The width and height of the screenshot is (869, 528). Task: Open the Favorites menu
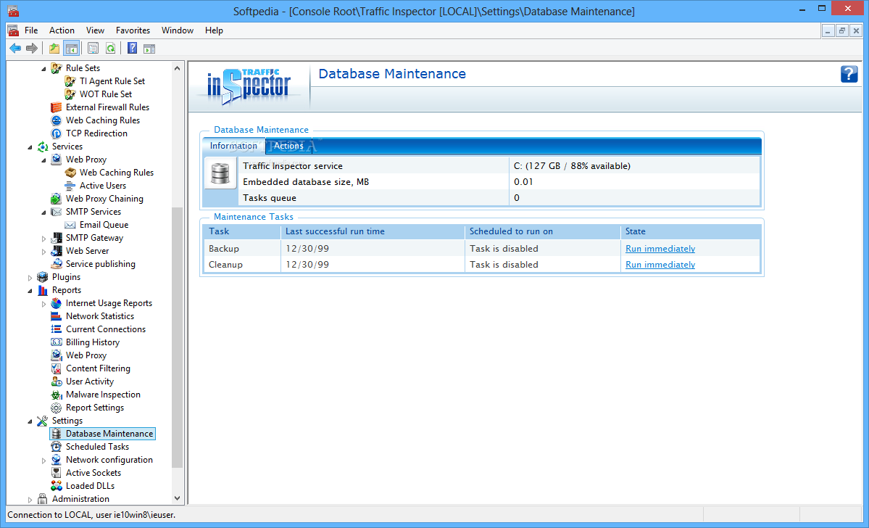coord(133,30)
